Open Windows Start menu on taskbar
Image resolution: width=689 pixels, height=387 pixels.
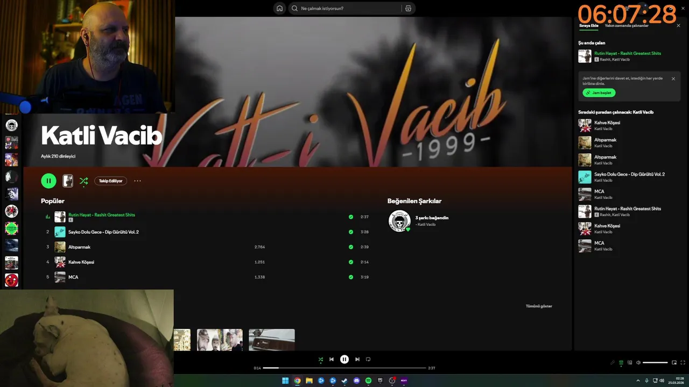285,381
